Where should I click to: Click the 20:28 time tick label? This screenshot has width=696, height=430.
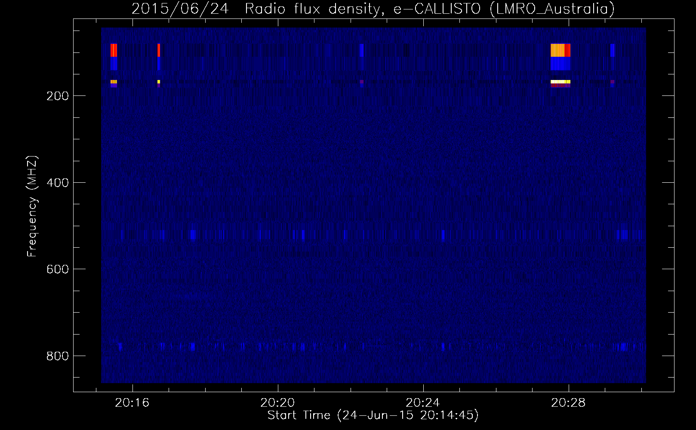click(x=569, y=402)
